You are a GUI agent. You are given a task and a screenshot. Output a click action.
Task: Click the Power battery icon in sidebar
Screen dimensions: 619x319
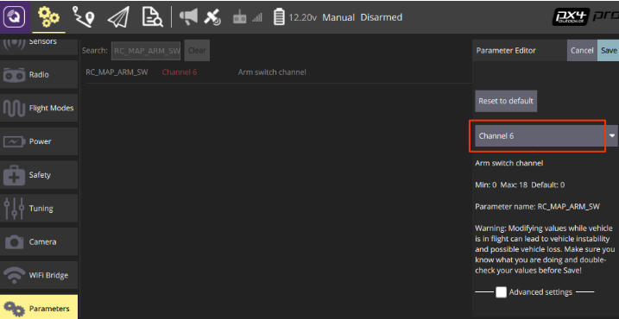pyautogui.click(x=14, y=141)
